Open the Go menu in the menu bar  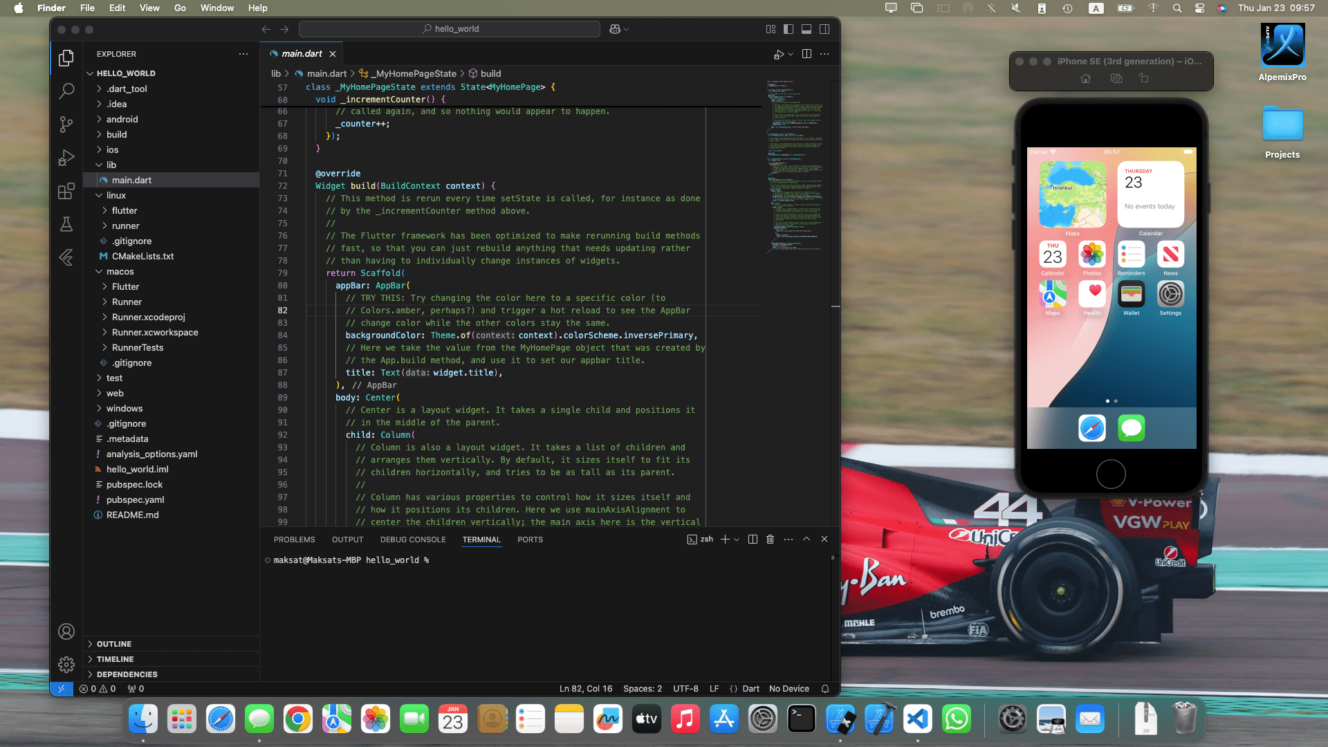179,8
